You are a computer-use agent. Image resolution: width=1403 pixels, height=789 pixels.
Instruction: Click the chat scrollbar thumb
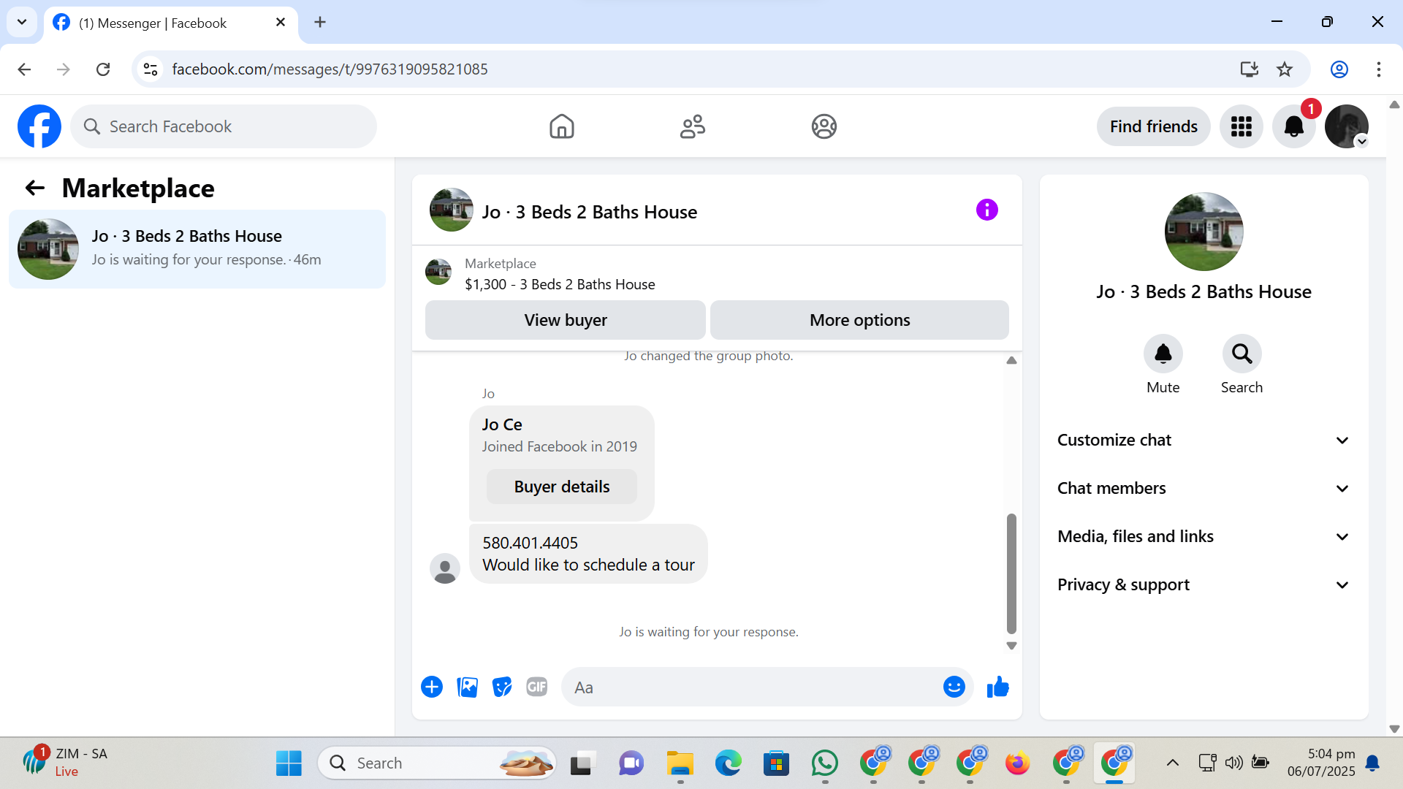click(1011, 573)
